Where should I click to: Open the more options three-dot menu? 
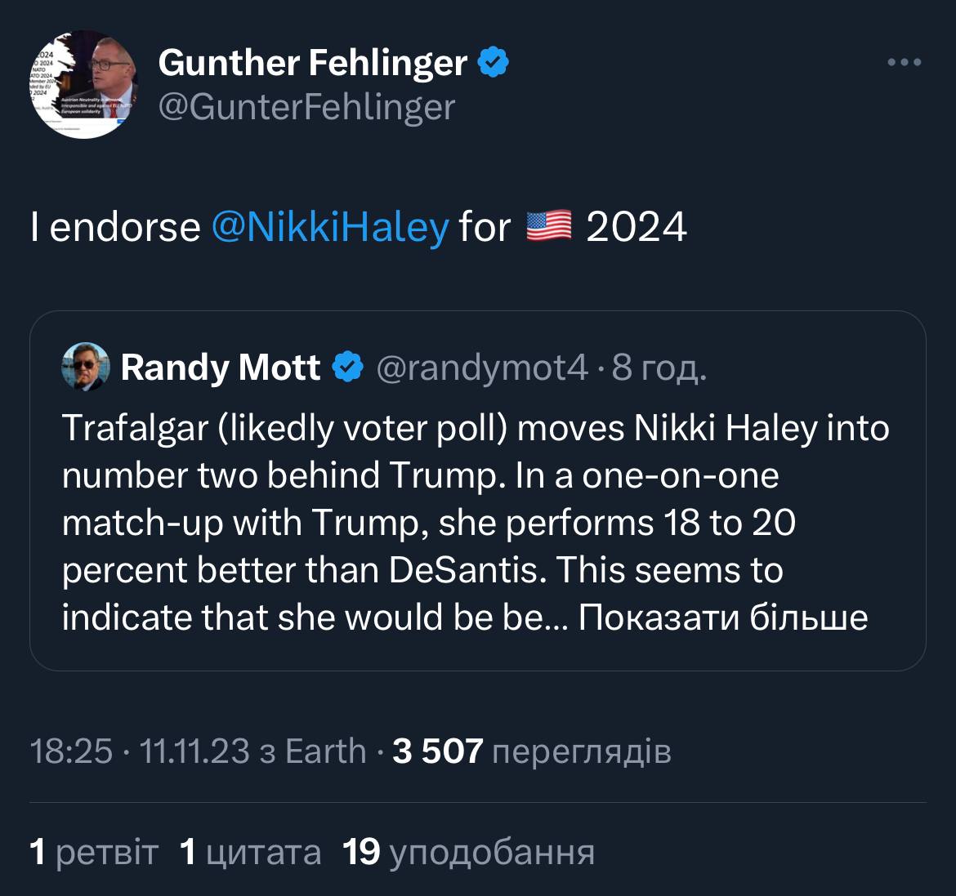click(905, 62)
